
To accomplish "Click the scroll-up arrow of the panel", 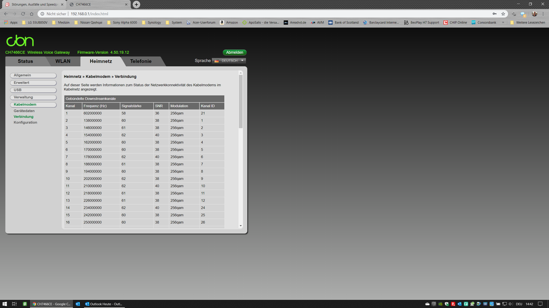I will pos(241,73).
